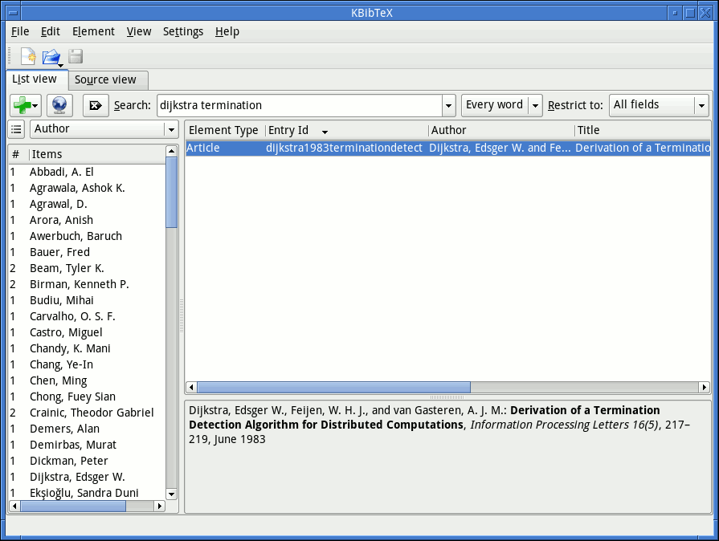The height and width of the screenshot is (541, 719).
Task: Sort by Entry Id column header
Action: [346, 131]
